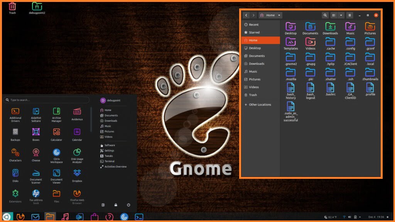Launch Firefox Web Browser from the app grid
This screenshot has width=395, height=222.
click(x=77, y=197)
